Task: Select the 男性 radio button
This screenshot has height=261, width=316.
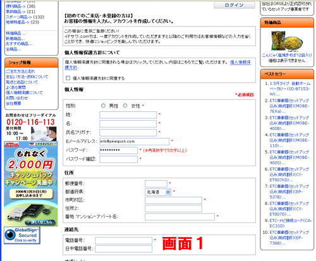Action: pos(103,106)
